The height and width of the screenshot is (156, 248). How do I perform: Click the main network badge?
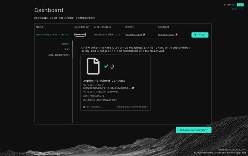[x=240, y=5]
